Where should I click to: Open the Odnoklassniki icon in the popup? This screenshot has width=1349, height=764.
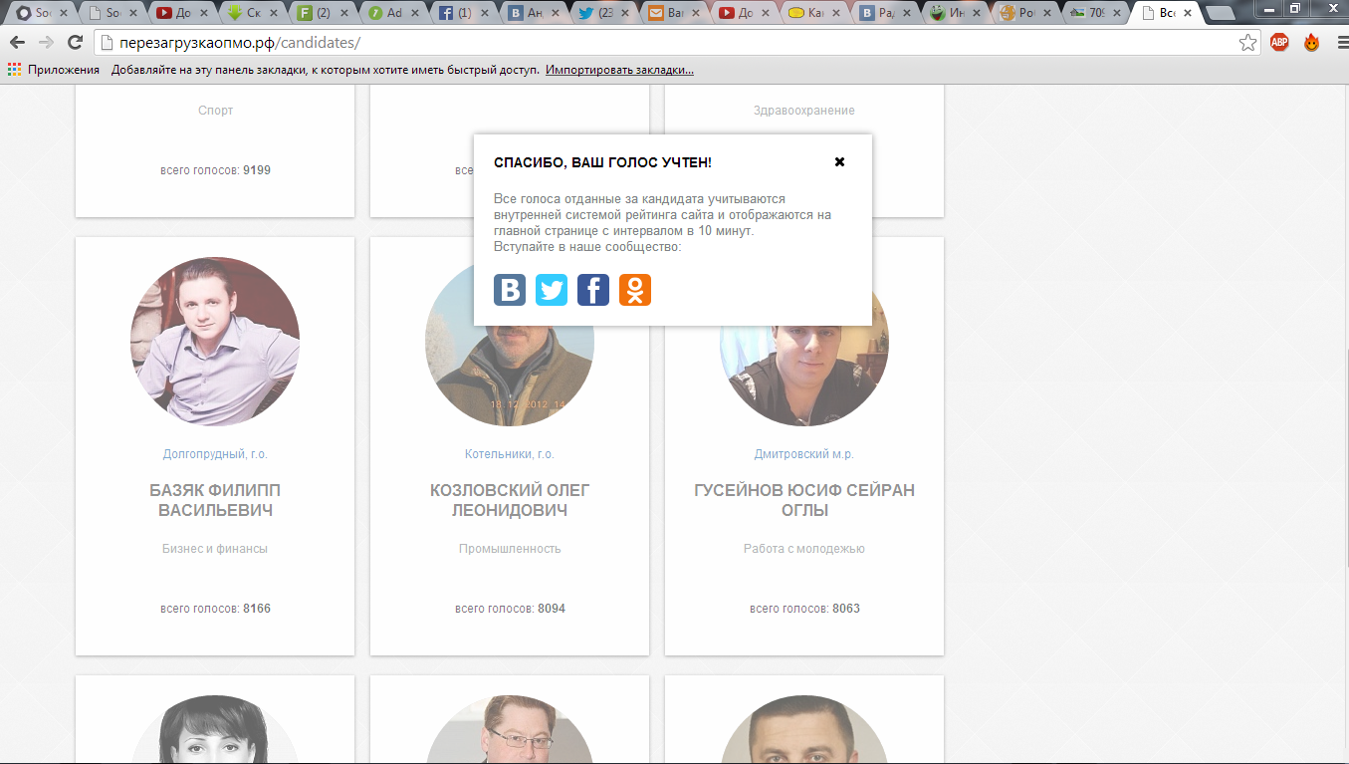[x=635, y=290]
